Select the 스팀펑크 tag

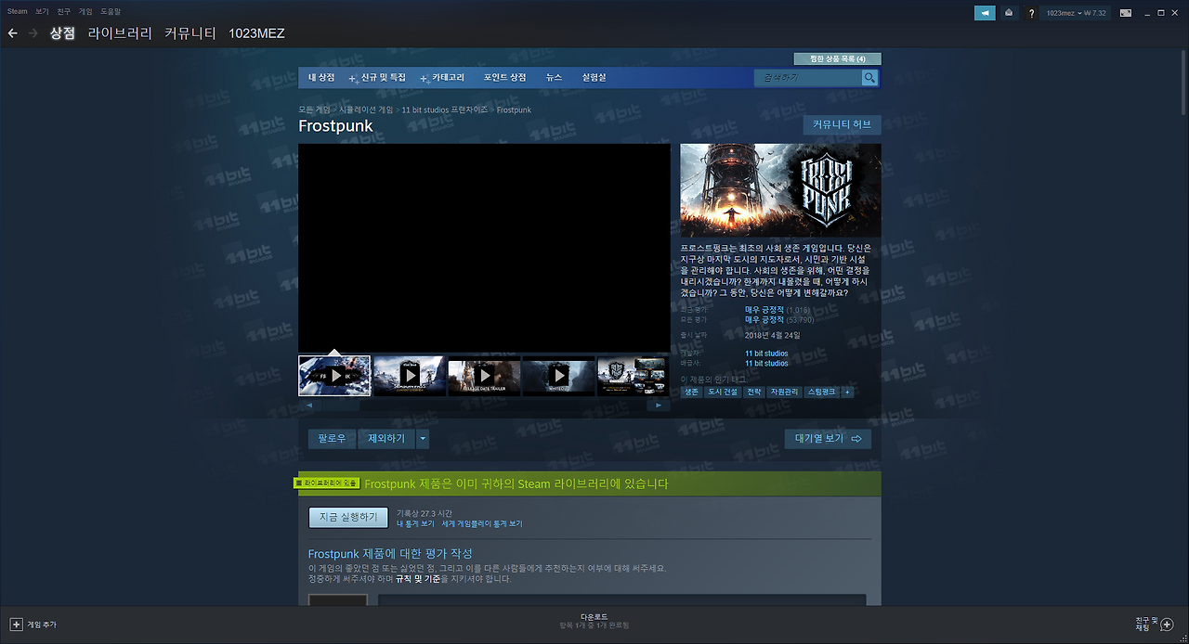click(822, 393)
